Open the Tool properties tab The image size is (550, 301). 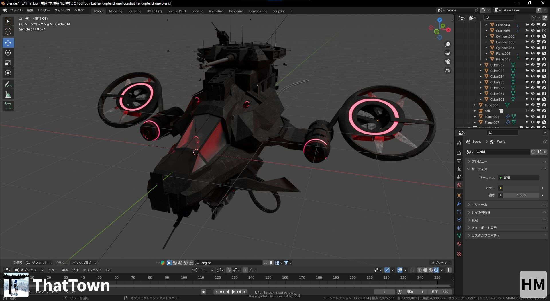coord(459,142)
